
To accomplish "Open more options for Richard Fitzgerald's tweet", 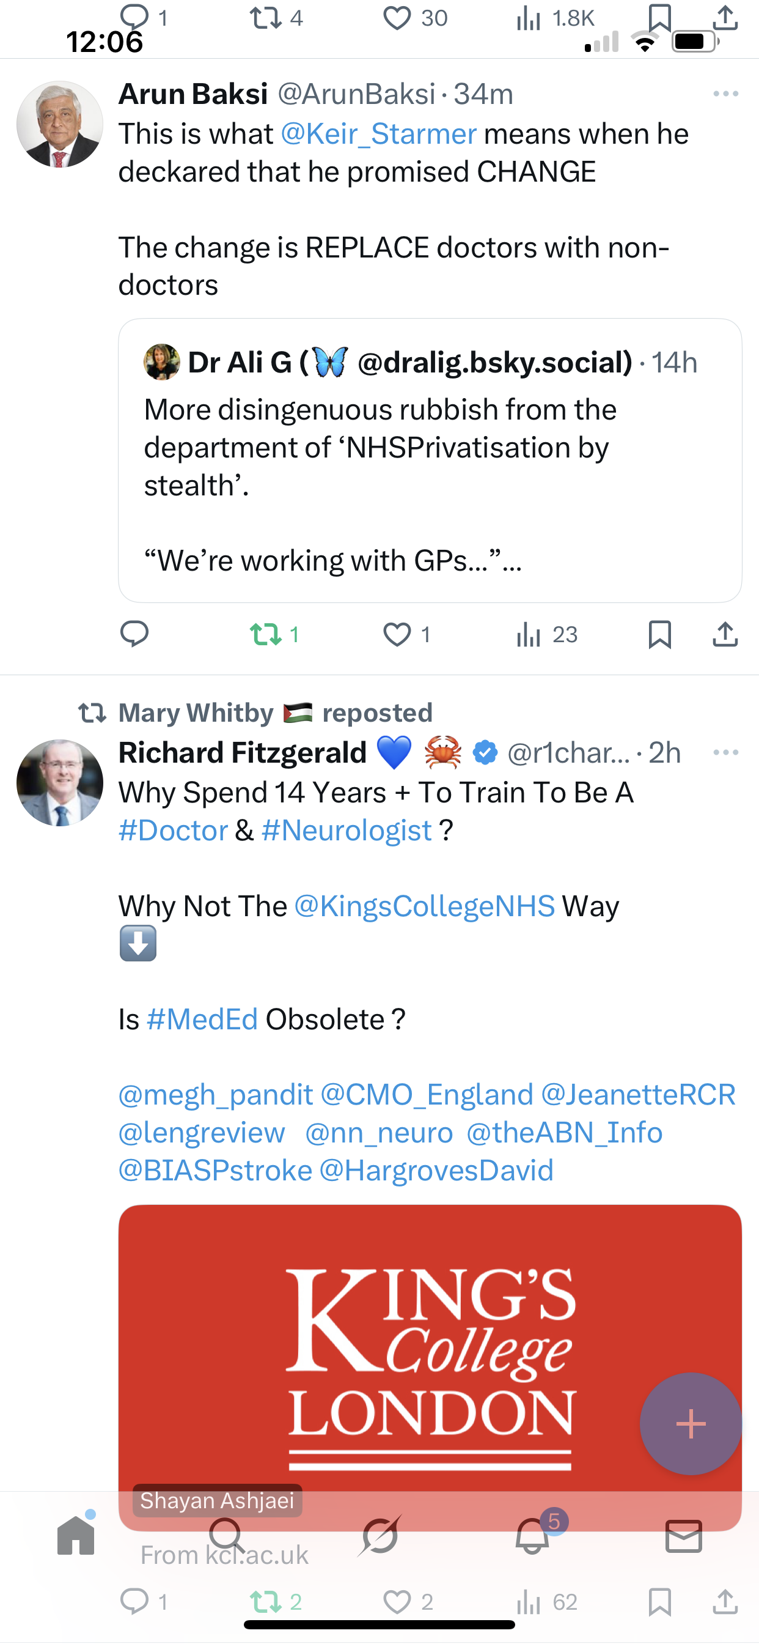I will 725,753.
